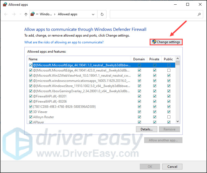Viewport: 207px width, 173px height.
Task: Select the {78E1CD88-49E3-476E-B926-580E596AD309} entry
Action: click(x=101, y=106)
